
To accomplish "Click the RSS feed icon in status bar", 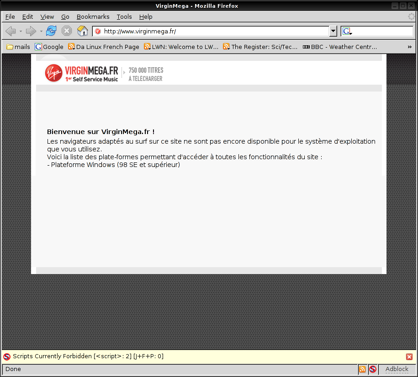I will (x=362, y=369).
